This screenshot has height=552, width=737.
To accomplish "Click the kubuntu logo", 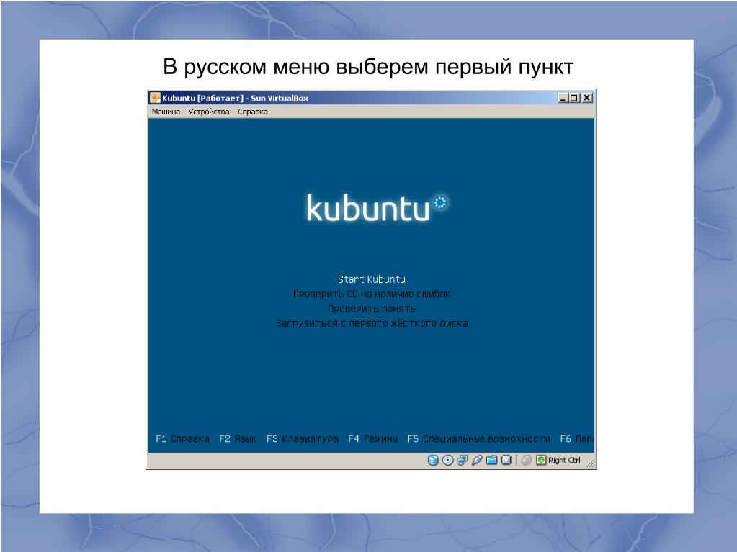I will (x=377, y=207).
